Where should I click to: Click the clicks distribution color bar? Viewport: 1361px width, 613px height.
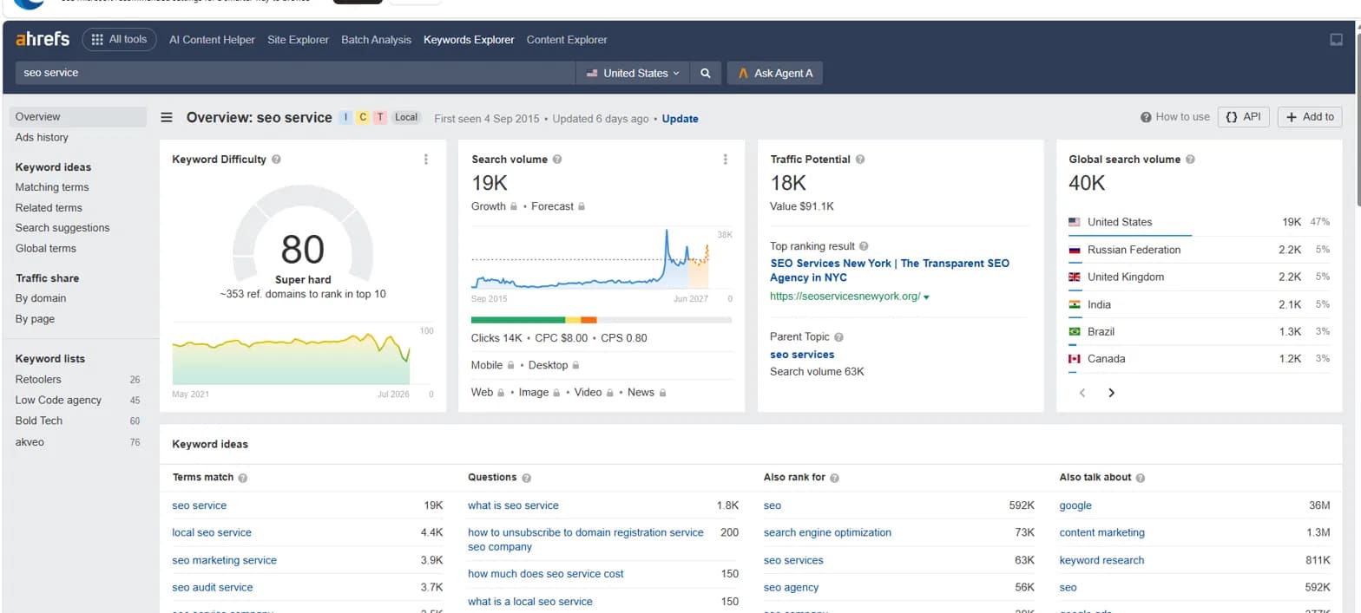coord(602,320)
